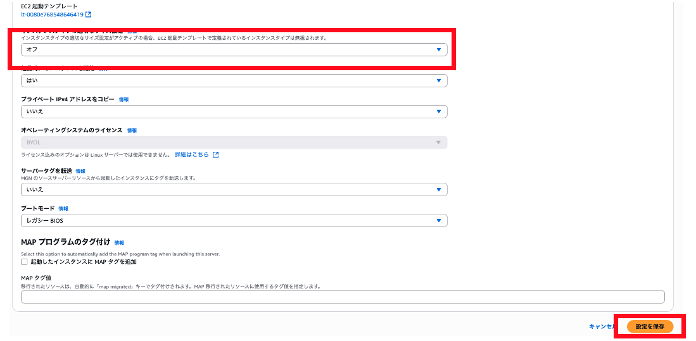Click the disabled BYOL license dropdown
This screenshot has height=341, width=696.
[234, 142]
